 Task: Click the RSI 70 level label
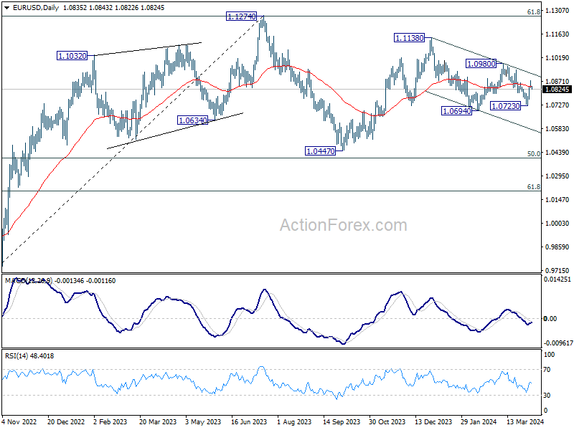click(x=547, y=370)
